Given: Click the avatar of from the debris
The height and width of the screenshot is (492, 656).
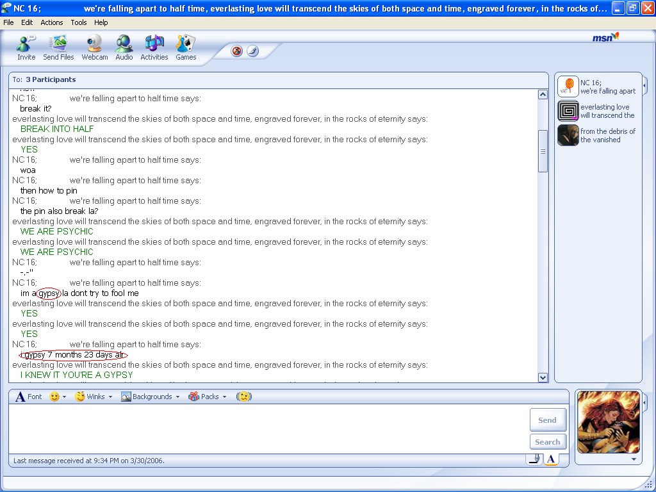Looking at the screenshot, I should coord(568,135).
